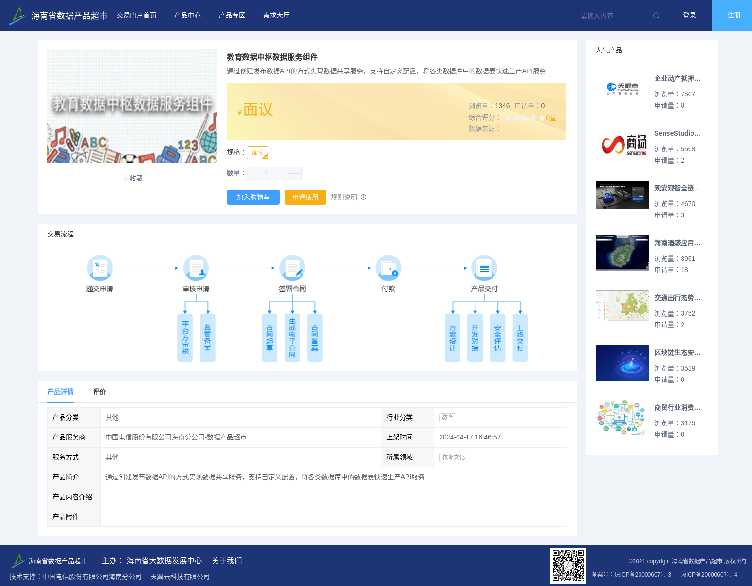Screen dimensions: 752x586
Task: Click the 递交申请 process icon
Action: 100,268
